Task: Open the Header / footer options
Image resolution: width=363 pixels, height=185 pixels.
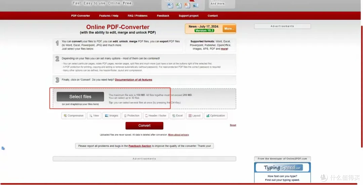Action: 156,116
